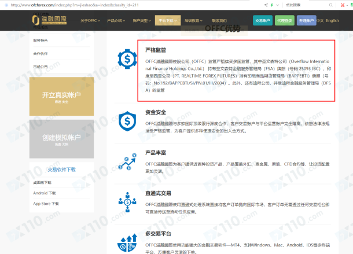This screenshot has height=254, width=353.
Task: Click the page icon left of the URL
Action: point(6,5)
